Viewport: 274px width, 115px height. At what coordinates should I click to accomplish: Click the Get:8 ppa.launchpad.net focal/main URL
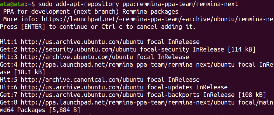pos(128,102)
